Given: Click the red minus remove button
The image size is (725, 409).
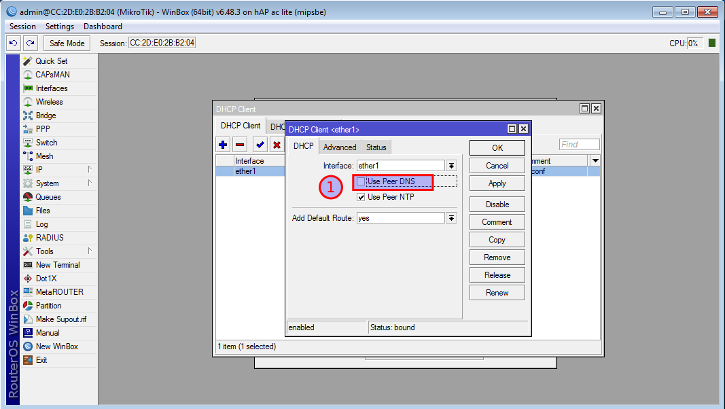Looking at the screenshot, I should click(239, 145).
